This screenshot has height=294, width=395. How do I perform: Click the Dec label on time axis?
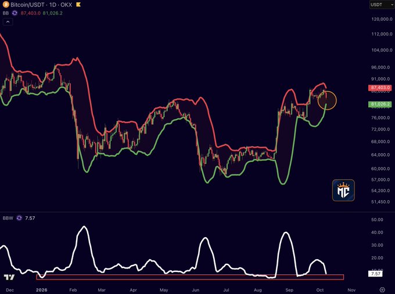coord(10,290)
